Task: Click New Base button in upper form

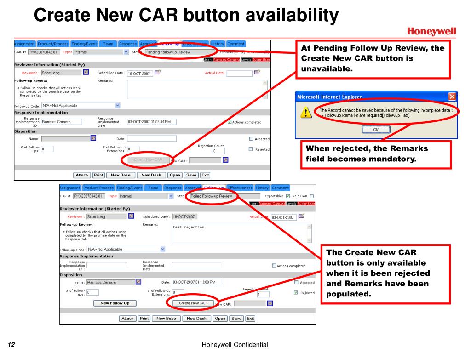Action: [121, 175]
